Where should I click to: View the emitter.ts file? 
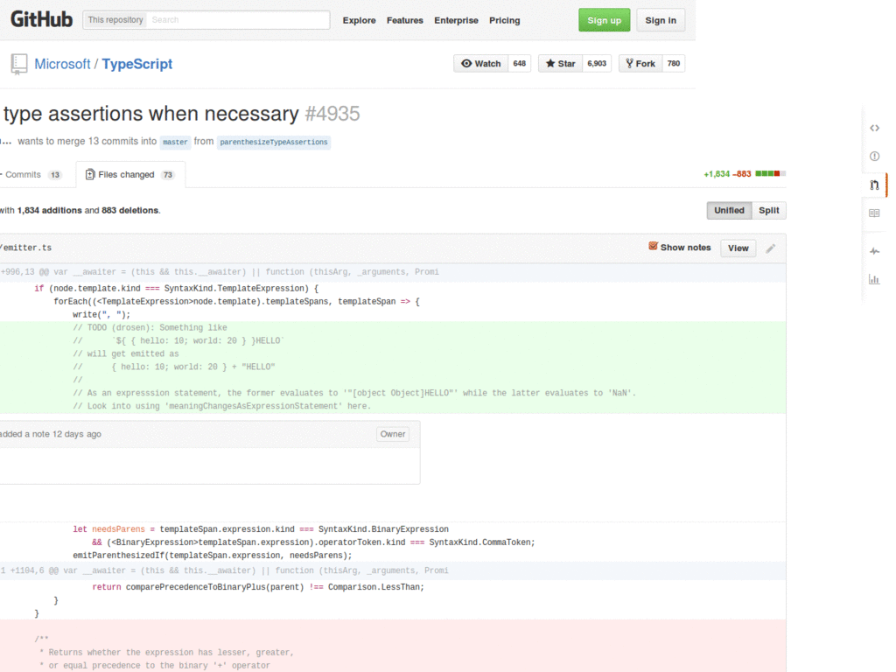(738, 248)
